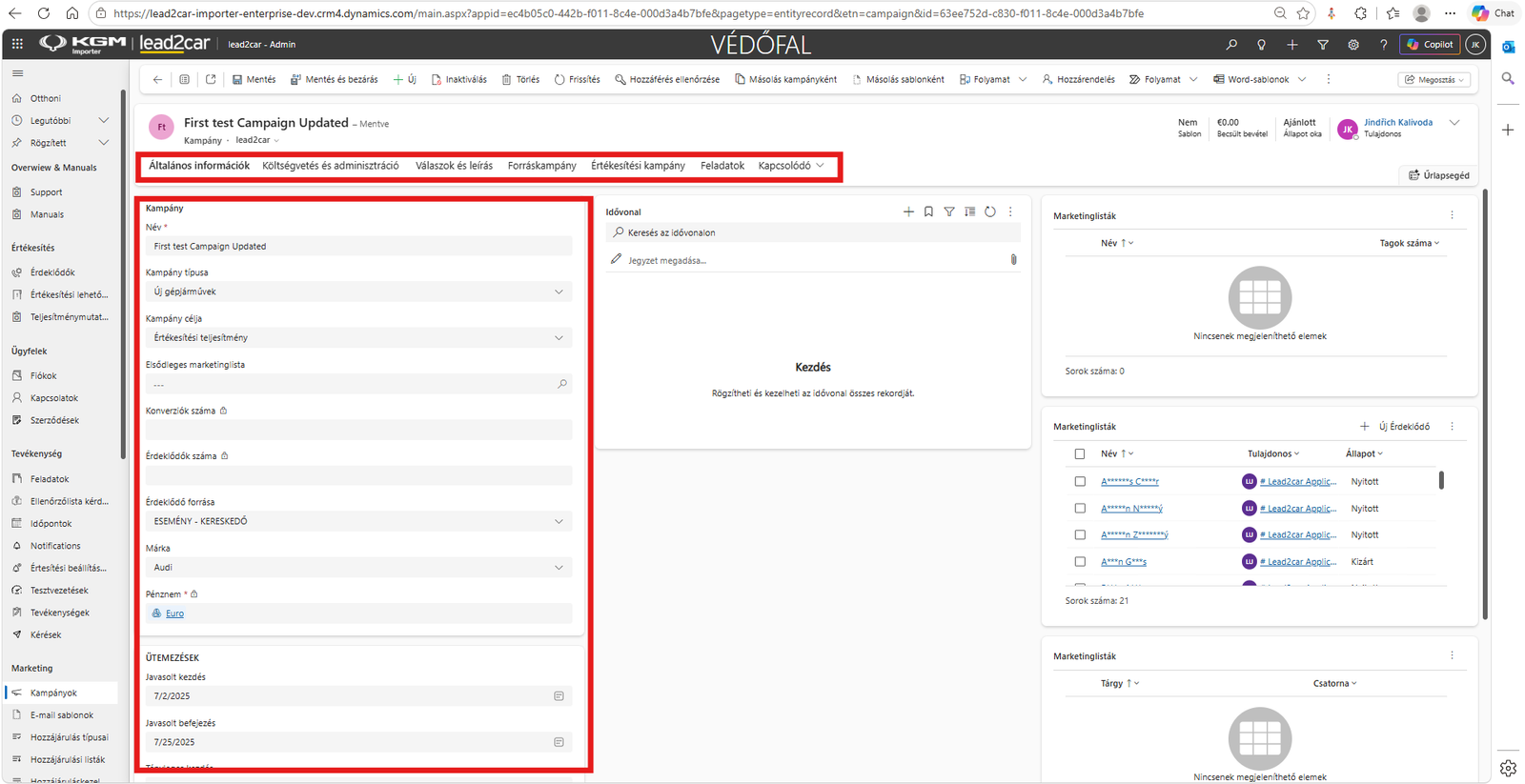The width and height of the screenshot is (1525, 784).
Task: Add a timeline record with plus icon
Action: tap(908, 211)
